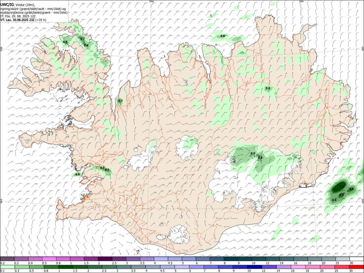The image size is (364, 273).
Task: Click the darkest green swatch starting at 1, lower row
Action: tap(65, 267)
